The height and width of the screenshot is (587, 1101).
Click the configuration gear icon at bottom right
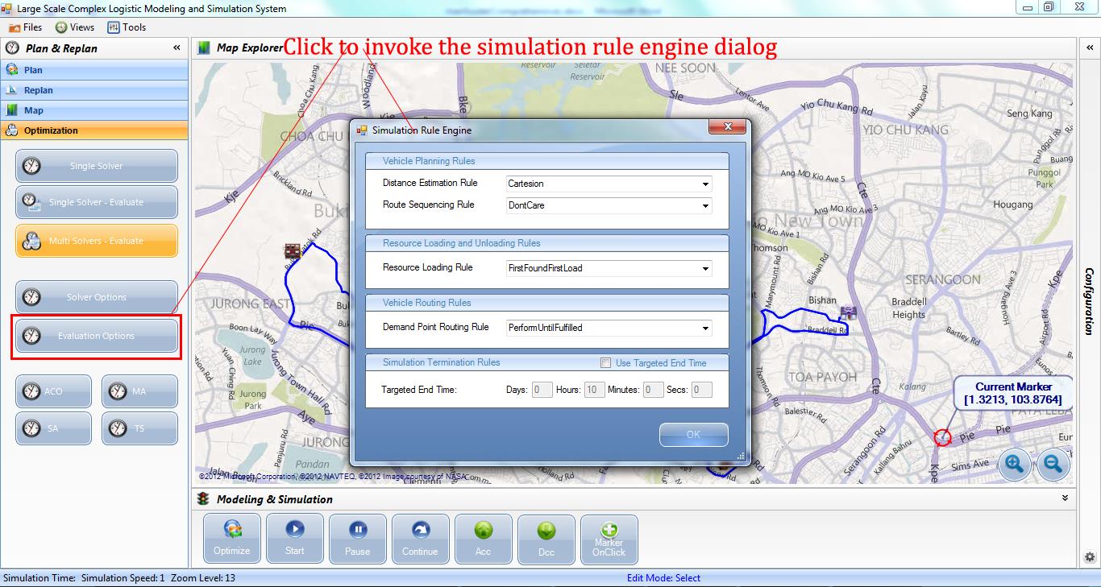pos(1090,556)
